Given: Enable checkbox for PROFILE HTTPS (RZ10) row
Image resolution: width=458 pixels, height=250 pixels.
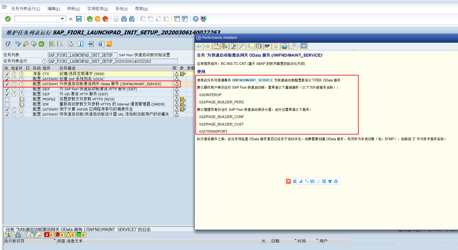Looking at the screenshot, I should click(7, 99).
